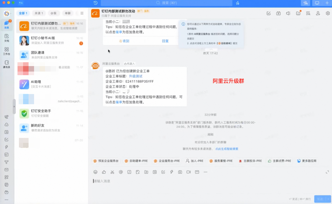The width and height of the screenshot is (332, 204).
Task: Open the 钉钉安全助手 conversation
Action: pos(51,113)
